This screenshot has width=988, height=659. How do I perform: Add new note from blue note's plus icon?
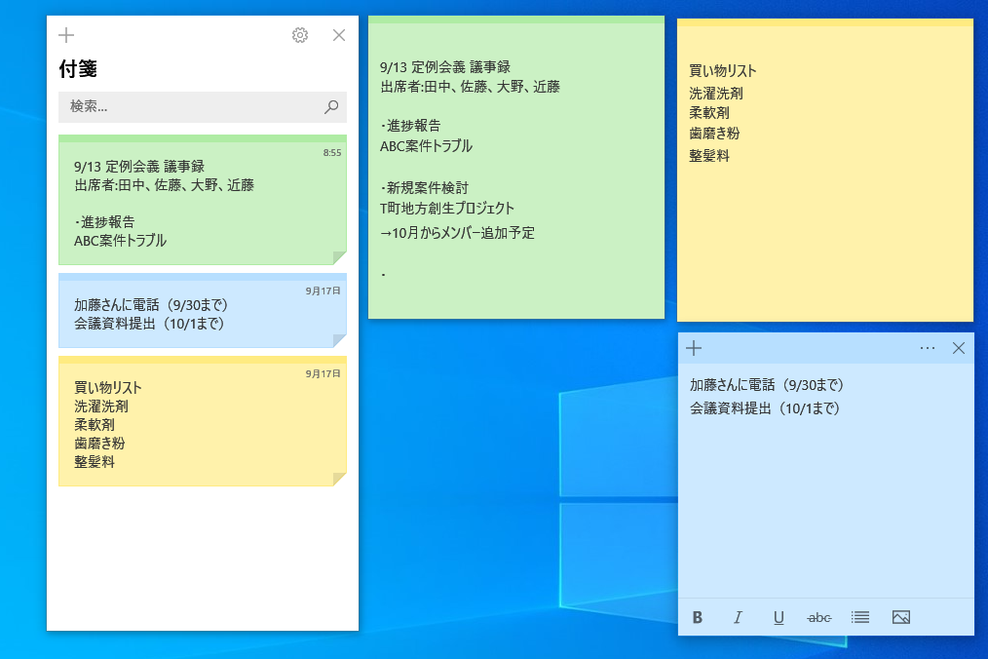[x=694, y=348]
